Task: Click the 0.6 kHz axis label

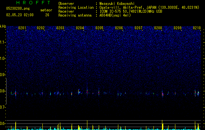Action: pos(3,123)
